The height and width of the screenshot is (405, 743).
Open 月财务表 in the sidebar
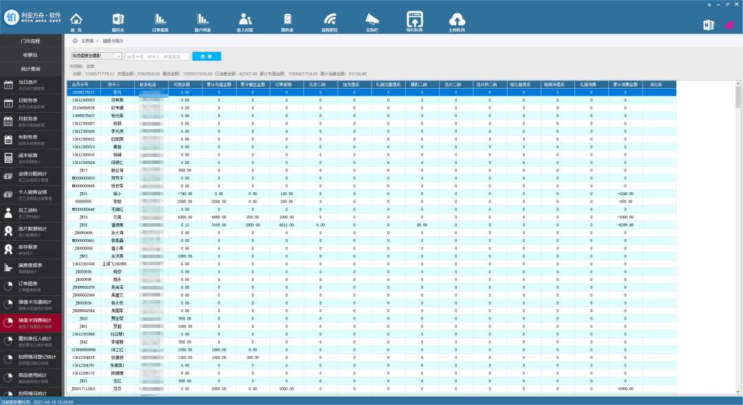31,121
